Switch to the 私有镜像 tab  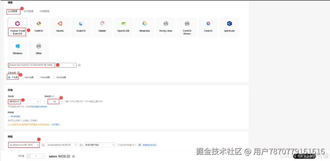point(28,11)
